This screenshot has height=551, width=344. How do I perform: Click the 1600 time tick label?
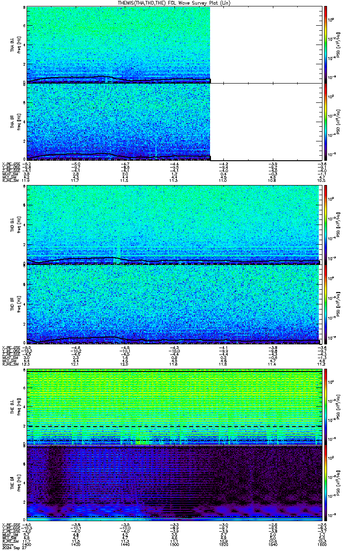(x=322, y=544)
